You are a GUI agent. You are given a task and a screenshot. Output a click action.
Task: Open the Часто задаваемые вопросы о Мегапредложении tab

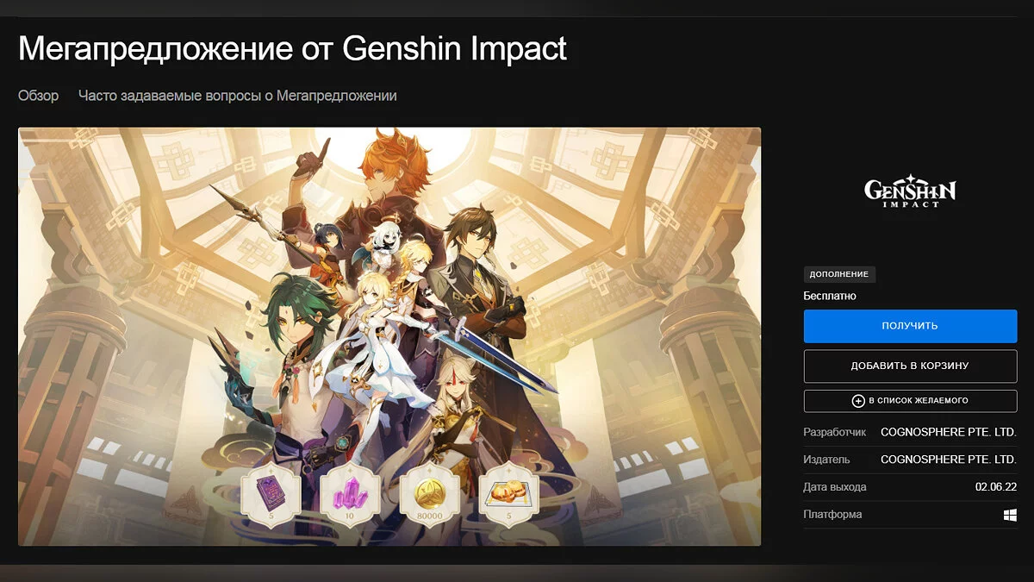coord(238,96)
